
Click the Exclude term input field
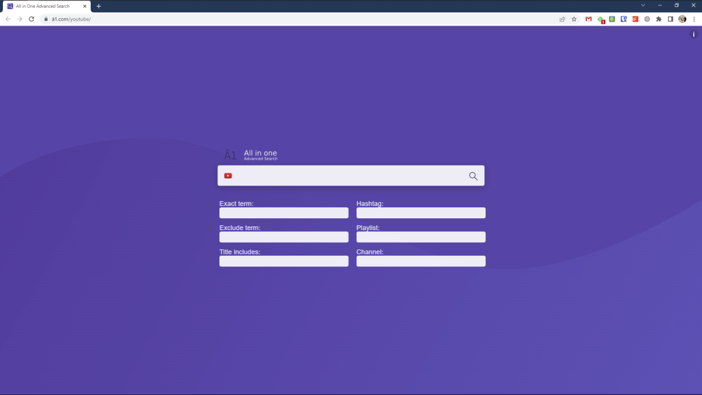pyautogui.click(x=284, y=237)
